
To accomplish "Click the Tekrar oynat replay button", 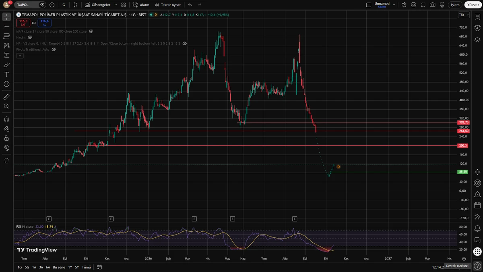I will [x=167, y=5].
